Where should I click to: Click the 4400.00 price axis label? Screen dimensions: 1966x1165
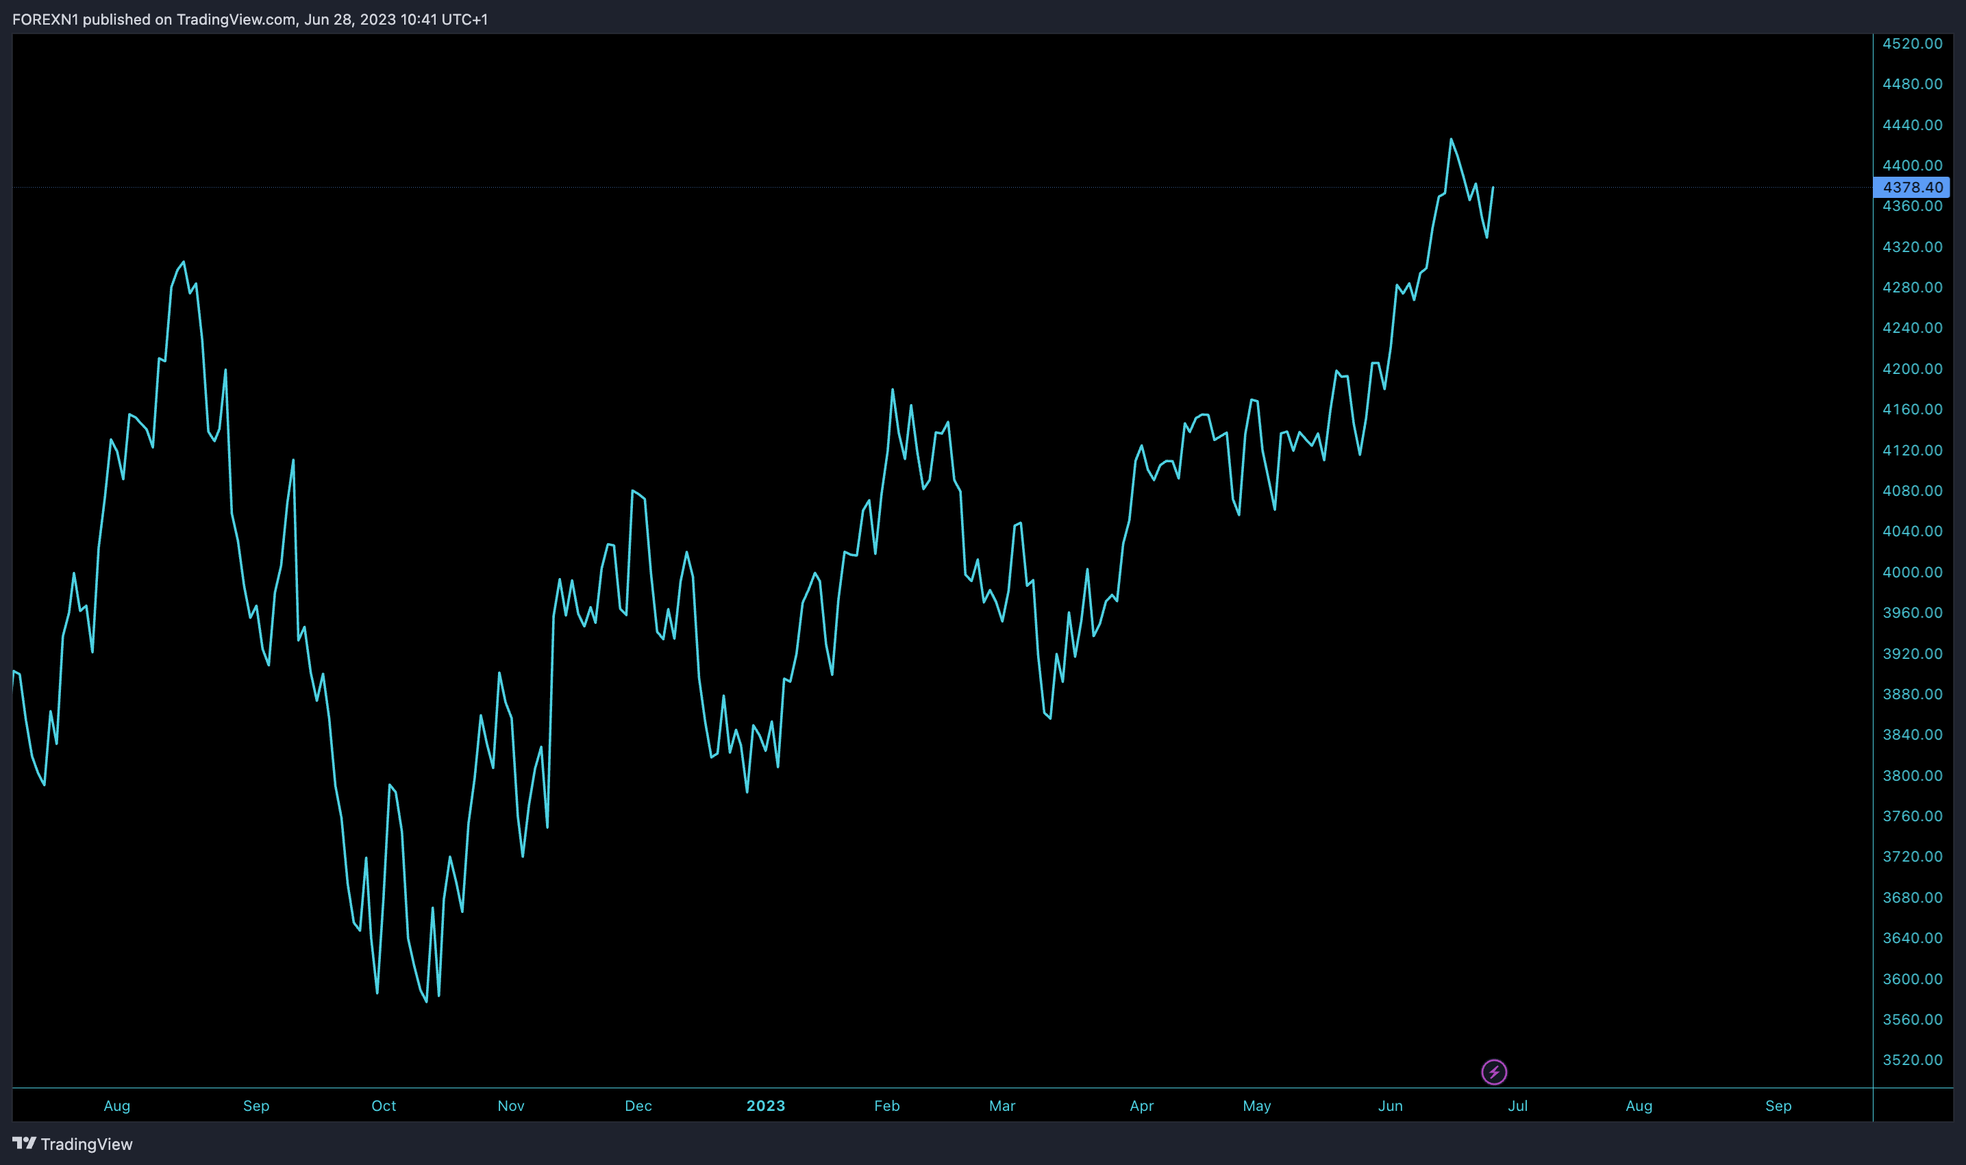coord(1912,166)
